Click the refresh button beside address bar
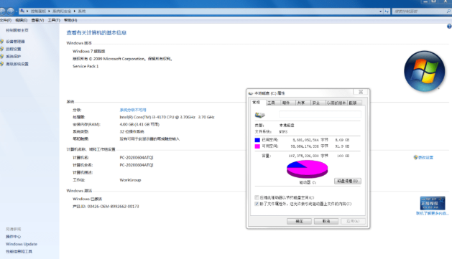452x259 pixels. pos(387,11)
